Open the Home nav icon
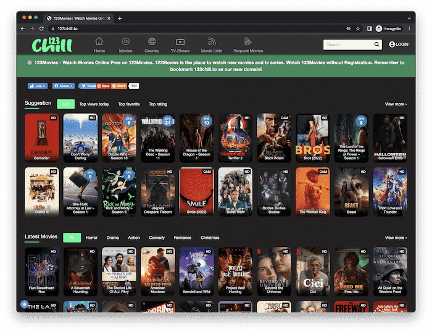 coord(99,41)
